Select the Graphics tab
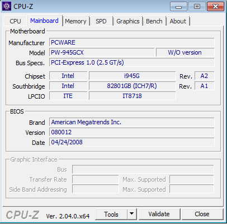 coord(128,21)
